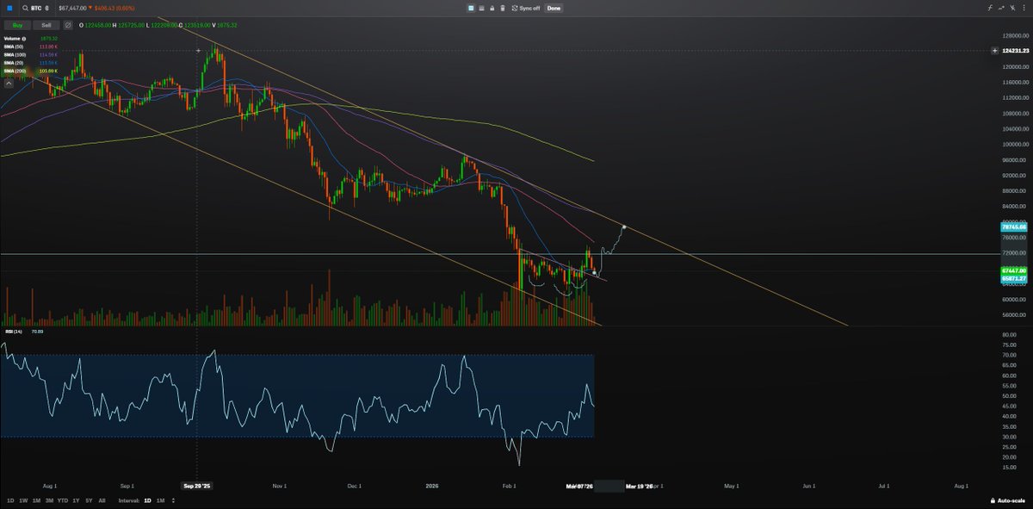Select the split-chart layout icon

pos(481,8)
